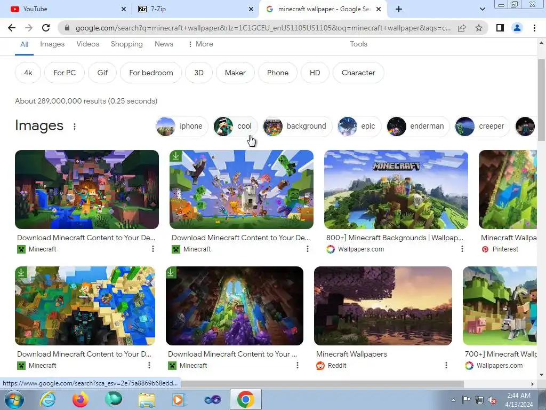Open the side panel icon
Screen dimensions: 546x410
pyautogui.click(x=500, y=28)
